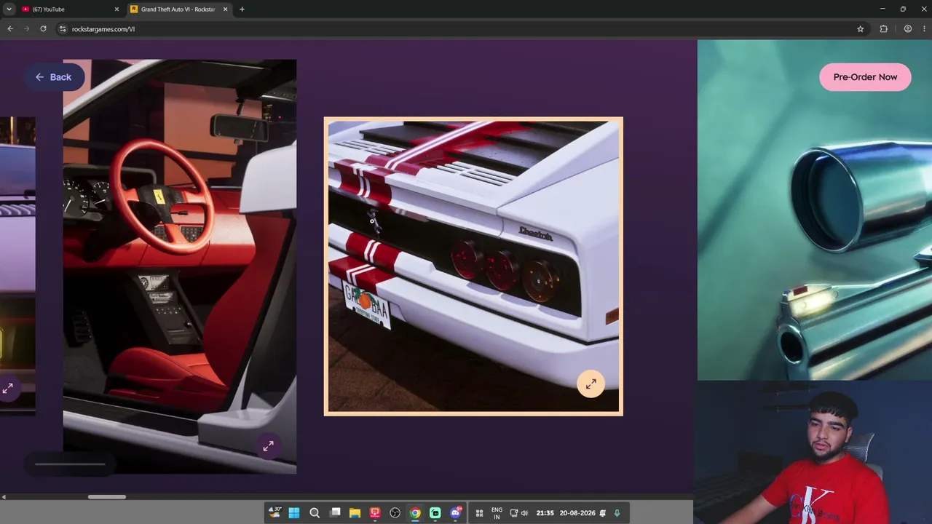Image resolution: width=932 pixels, height=524 pixels.
Task: Close the Grand Theft Auto VI tab
Action: click(x=225, y=9)
